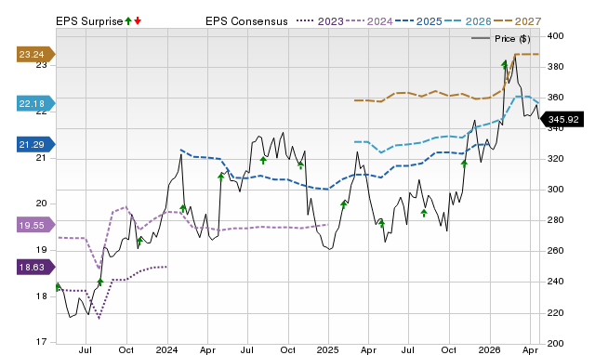
Task: Toggle the 2023 consensus legend entry
Action: coord(320,21)
